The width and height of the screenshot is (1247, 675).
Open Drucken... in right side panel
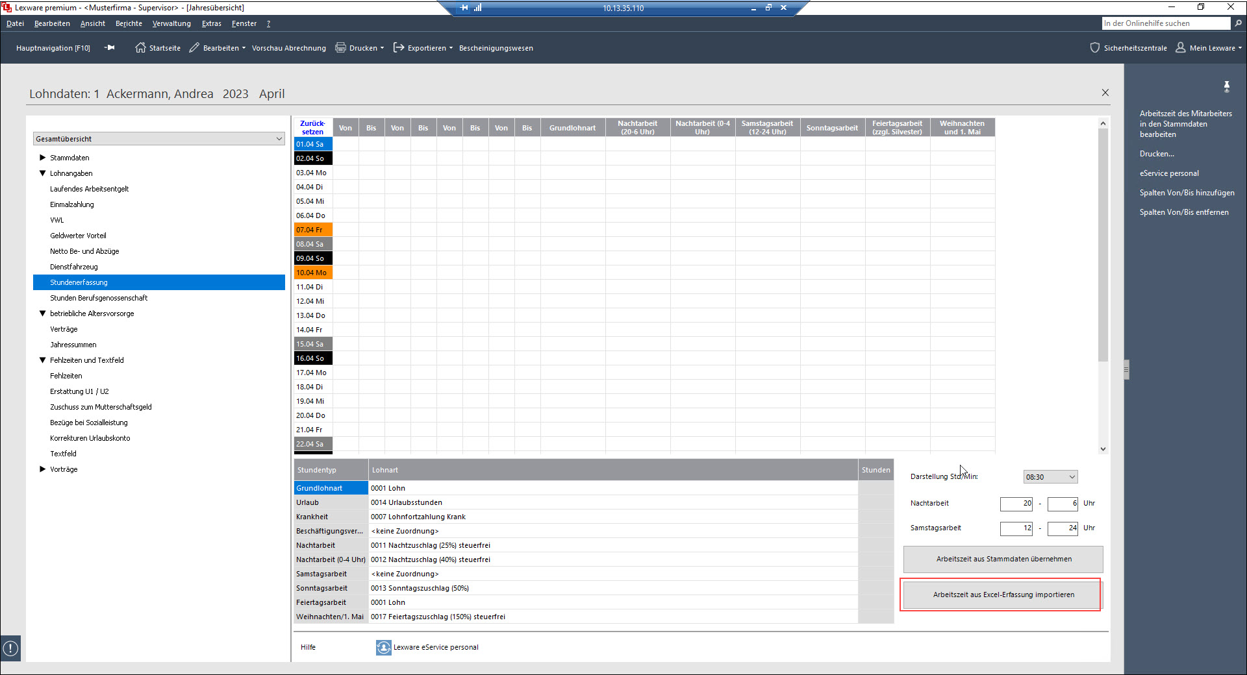1157,154
